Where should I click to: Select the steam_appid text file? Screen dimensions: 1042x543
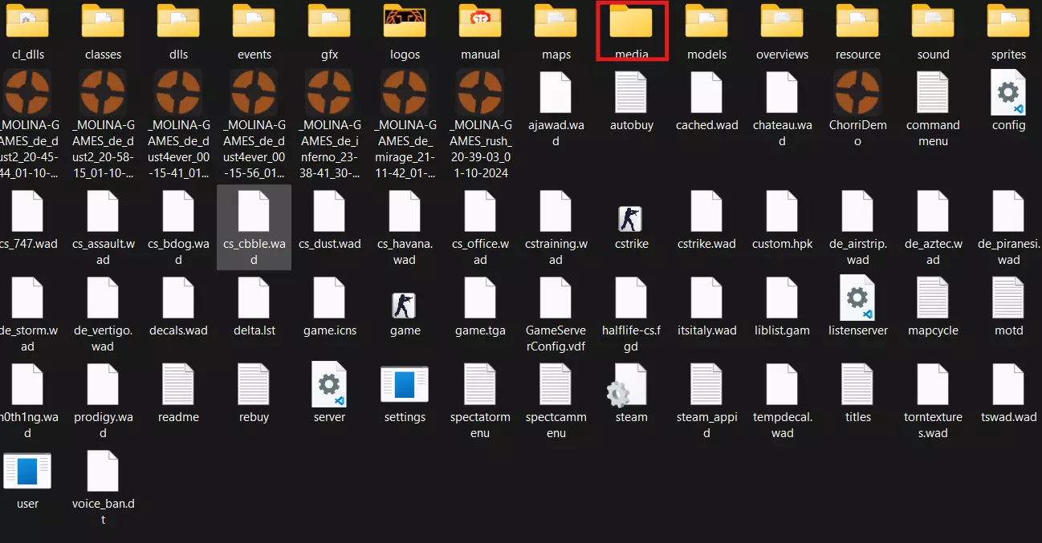coord(706,400)
